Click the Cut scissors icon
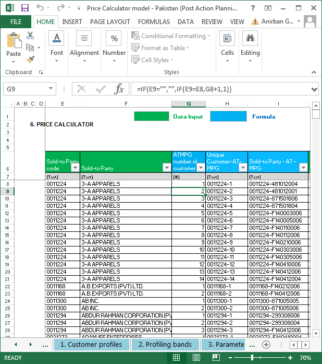Viewport: 322px width, 364px height. coord(30,36)
